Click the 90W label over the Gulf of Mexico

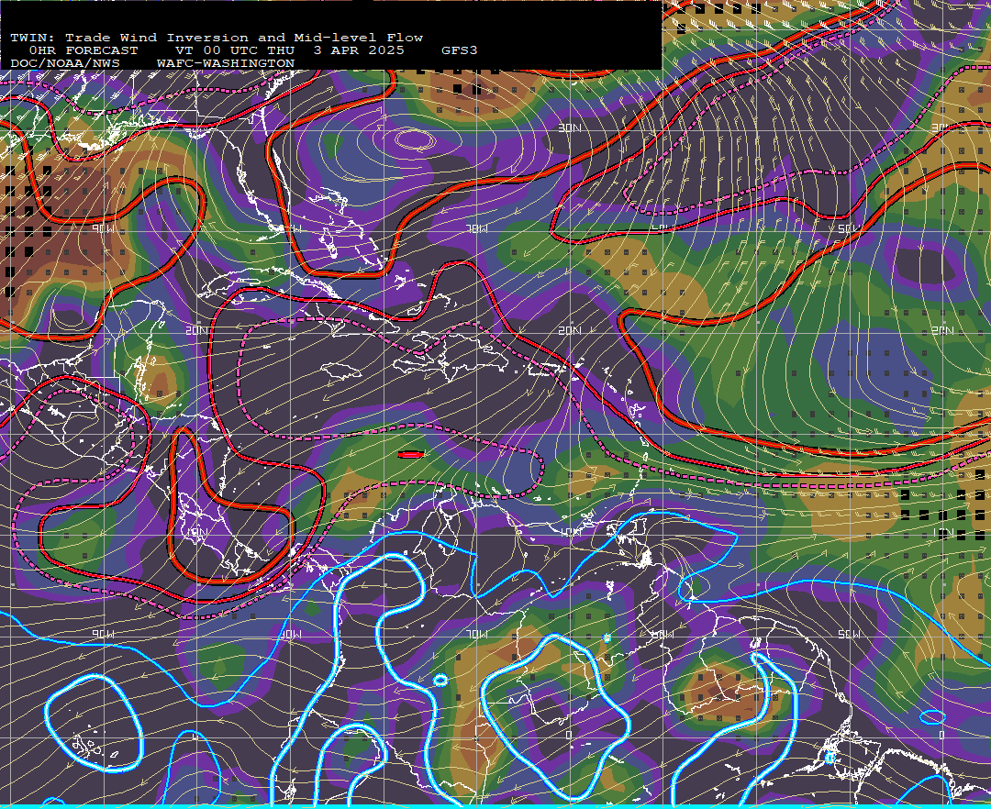coord(104,228)
